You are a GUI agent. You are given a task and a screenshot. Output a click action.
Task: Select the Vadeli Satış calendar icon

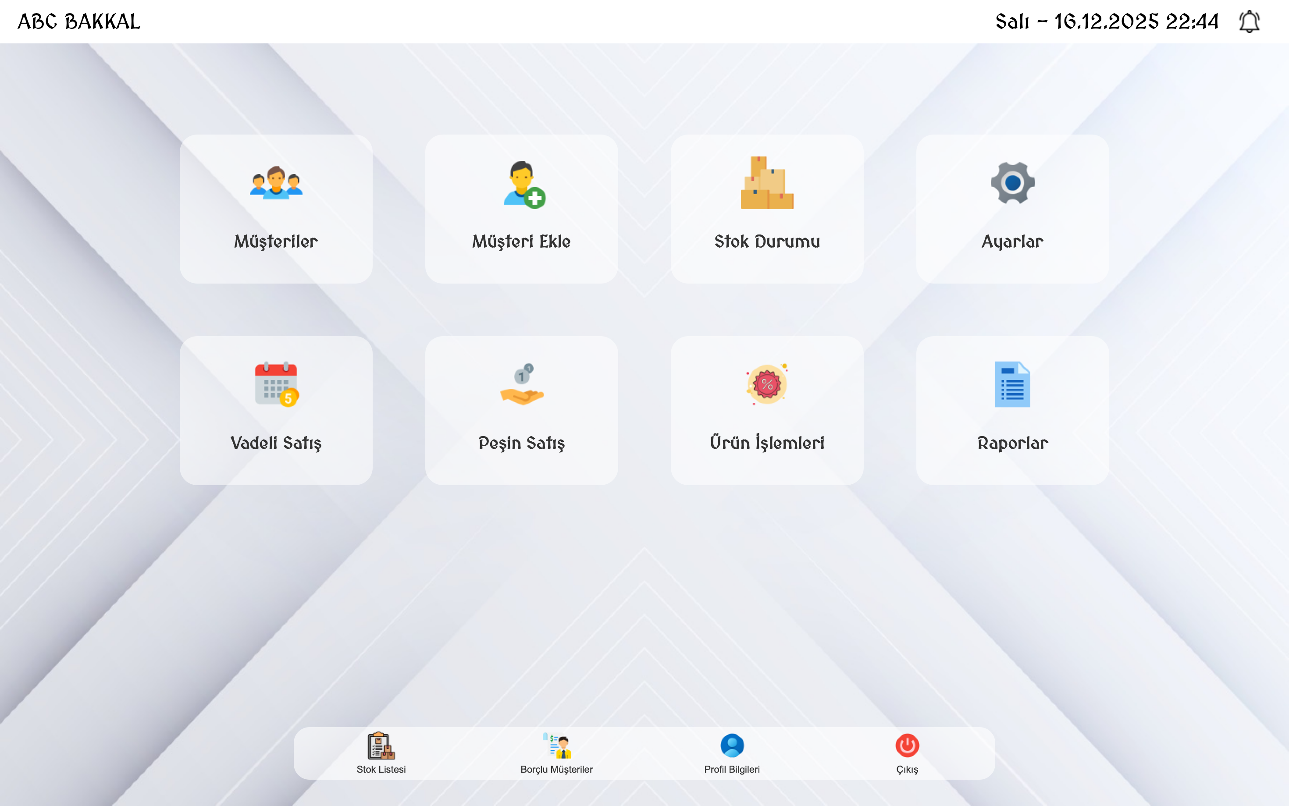(276, 384)
